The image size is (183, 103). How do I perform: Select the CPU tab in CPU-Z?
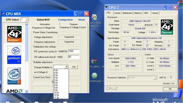[108, 13]
